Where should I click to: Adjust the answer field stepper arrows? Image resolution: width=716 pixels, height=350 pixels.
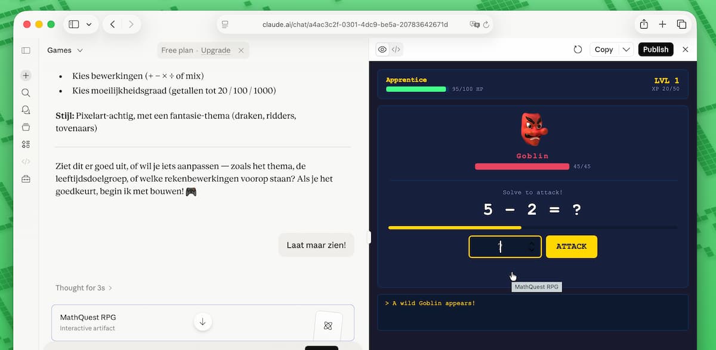(532, 247)
